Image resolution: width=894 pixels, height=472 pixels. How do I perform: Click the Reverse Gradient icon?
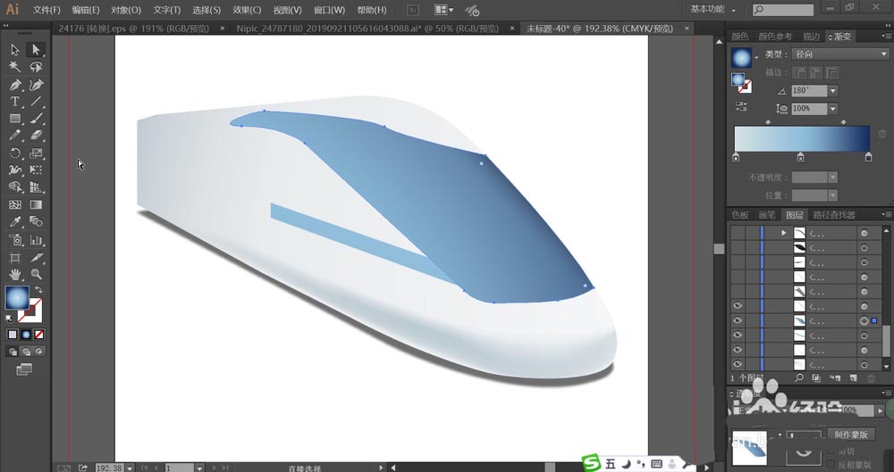[x=741, y=106]
